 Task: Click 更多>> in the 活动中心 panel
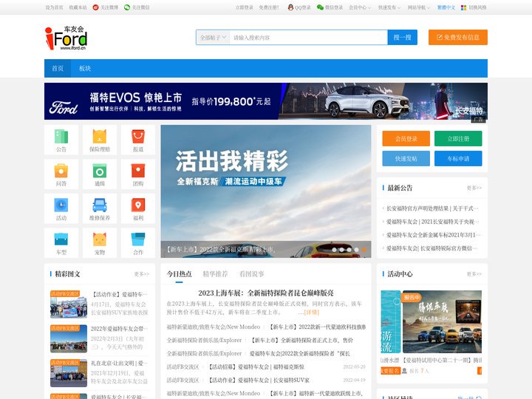(x=474, y=274)
